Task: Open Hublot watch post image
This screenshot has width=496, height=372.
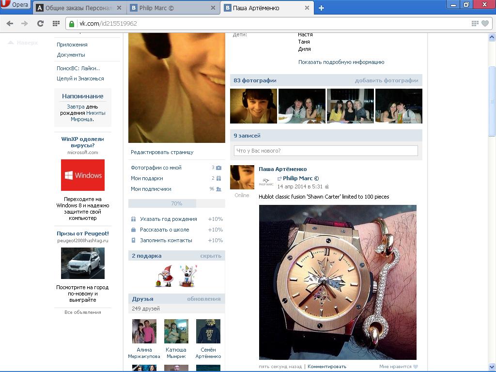Action: pyautogui.click(x=338, y=282)
